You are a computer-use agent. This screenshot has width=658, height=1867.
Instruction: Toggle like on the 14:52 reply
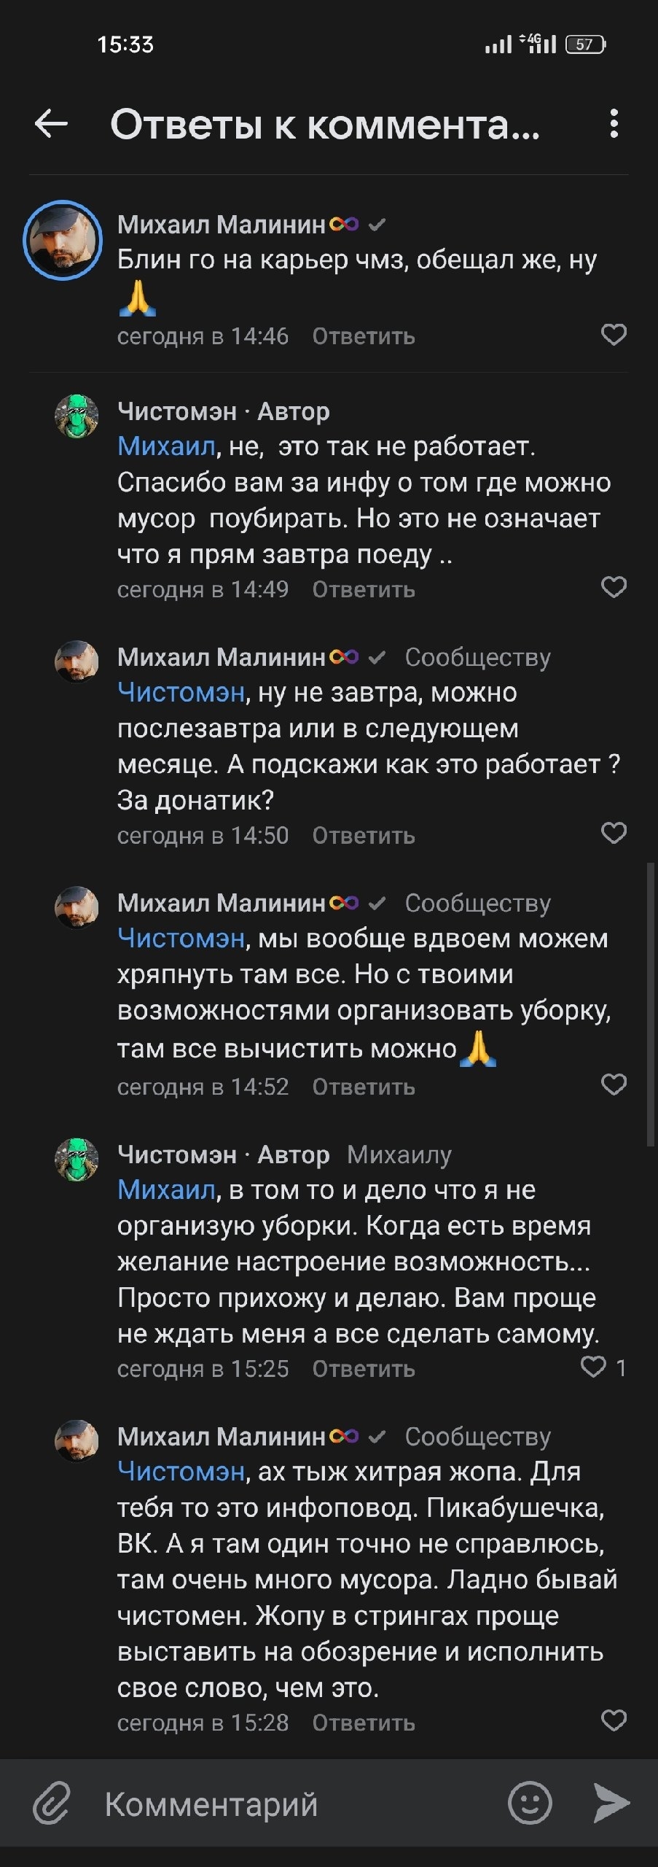(614, 1084)
